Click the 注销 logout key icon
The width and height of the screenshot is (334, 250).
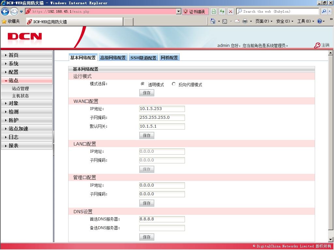point(317,45)
